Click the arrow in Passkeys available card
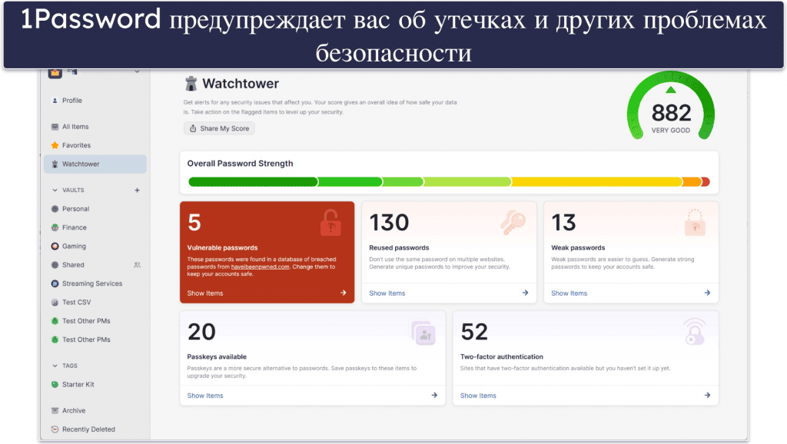 pyautogui.click(x=434, y=396)
